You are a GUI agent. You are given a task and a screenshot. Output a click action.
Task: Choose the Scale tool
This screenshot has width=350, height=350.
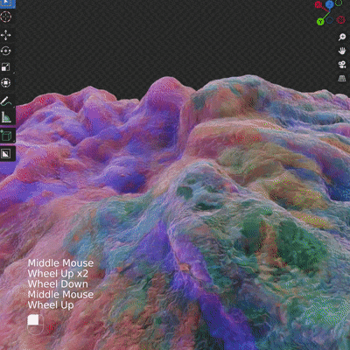pos(6,67)
